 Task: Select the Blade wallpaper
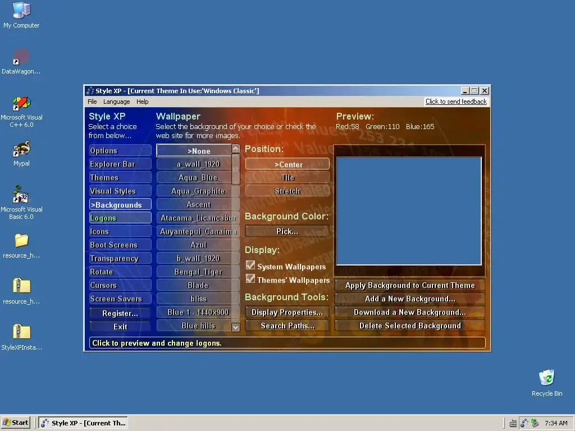(194, 285)
